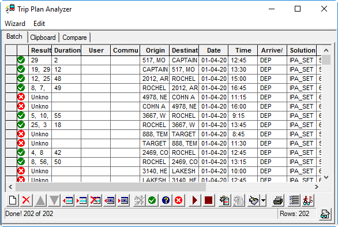The height and width of the screenshot is (227, 338).
Task: Click the right-arrow XML export icon
Action: 123,200
